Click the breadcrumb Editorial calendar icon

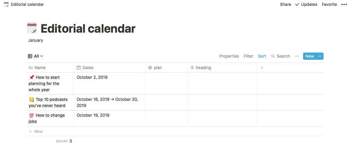[x=6, y=4]
